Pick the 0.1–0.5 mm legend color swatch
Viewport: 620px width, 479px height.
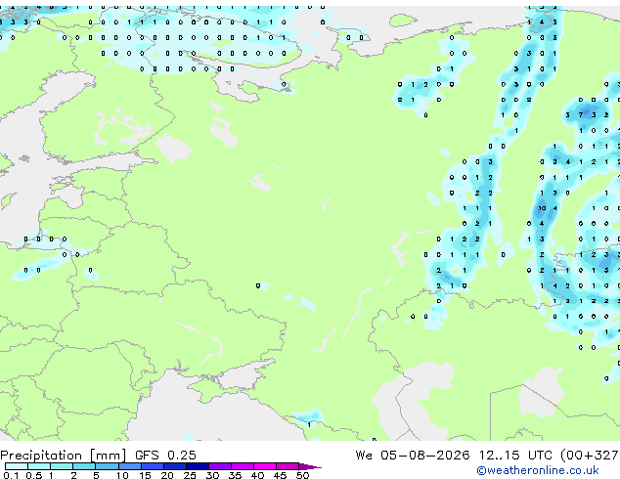tap(17, 466)
